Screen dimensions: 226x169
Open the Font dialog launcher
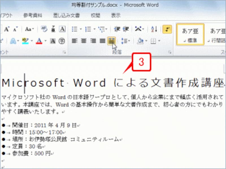64,52
